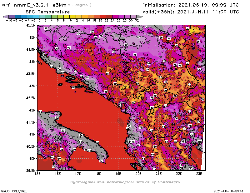Viewport: 250px width, 193px height.
Task: Click the 18E longitude axis label
Action: point(98,174)
